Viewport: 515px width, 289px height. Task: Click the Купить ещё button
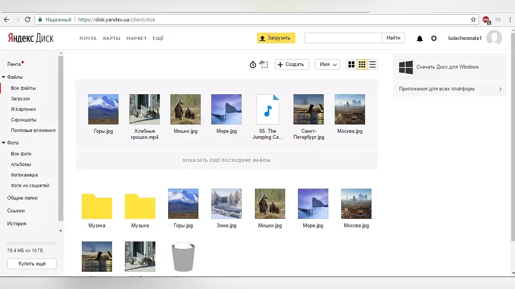[32, 264]
